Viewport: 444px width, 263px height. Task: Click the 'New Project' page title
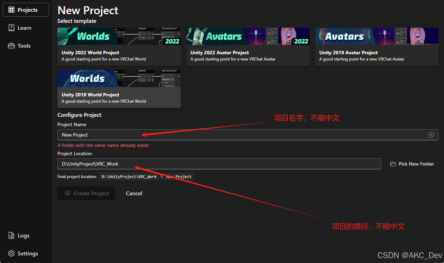(x=88, y=10)
